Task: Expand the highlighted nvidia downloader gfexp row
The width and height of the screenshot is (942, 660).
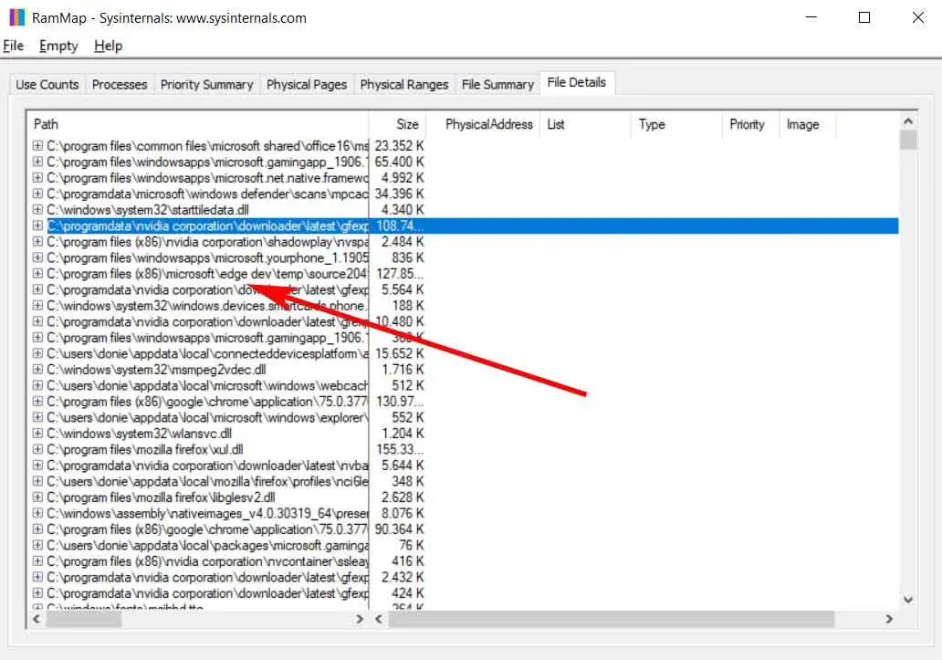Action: (37, 225)
